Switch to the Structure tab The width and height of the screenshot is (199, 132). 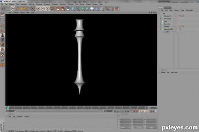click(167, 8)
